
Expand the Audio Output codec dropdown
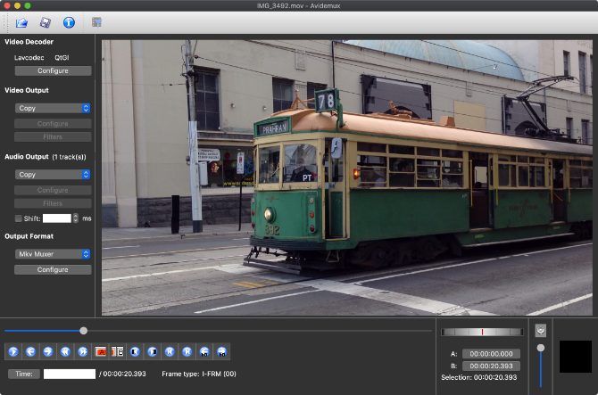[x=53, y=175]
